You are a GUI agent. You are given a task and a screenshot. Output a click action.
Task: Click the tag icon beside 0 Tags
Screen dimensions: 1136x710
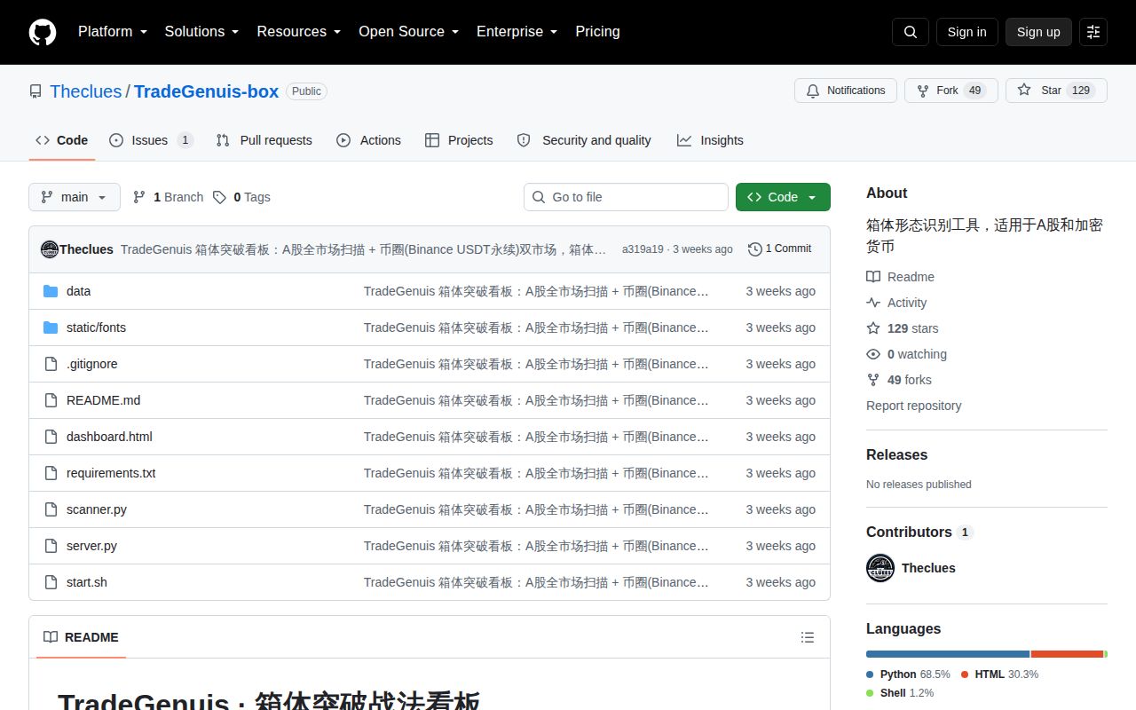tap(219, 197)
